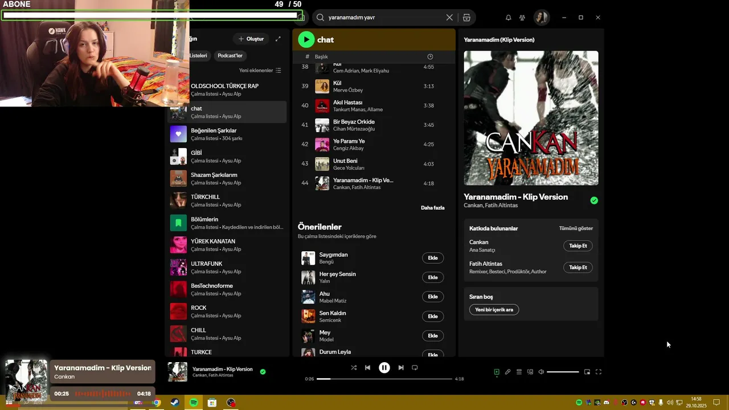Follow Fatih Altintas with Takip Et
Screen dimensions: 729x410
point(578,267)
